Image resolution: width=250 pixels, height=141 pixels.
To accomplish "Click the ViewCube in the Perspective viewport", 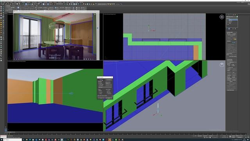I will [222, 65].
